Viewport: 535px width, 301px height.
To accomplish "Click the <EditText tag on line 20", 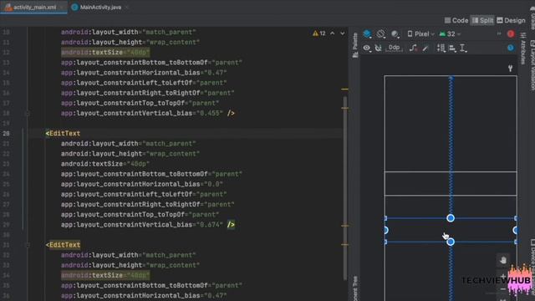I will click(63, 134).
